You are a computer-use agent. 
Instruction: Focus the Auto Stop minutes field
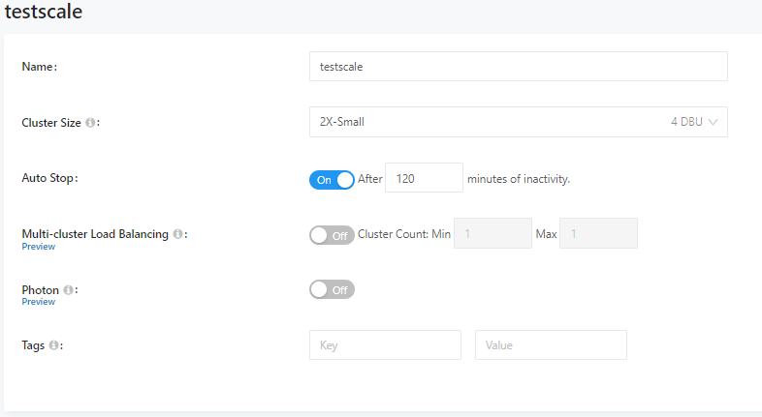tap(425, 178)
